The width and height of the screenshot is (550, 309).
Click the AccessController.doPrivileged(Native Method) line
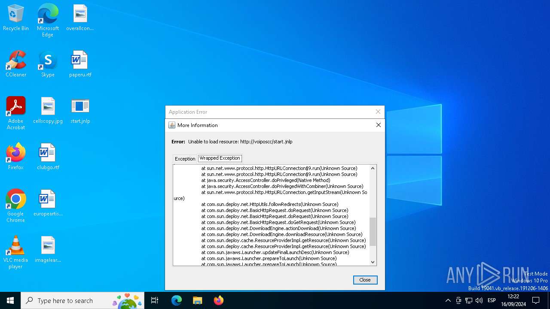266,180
